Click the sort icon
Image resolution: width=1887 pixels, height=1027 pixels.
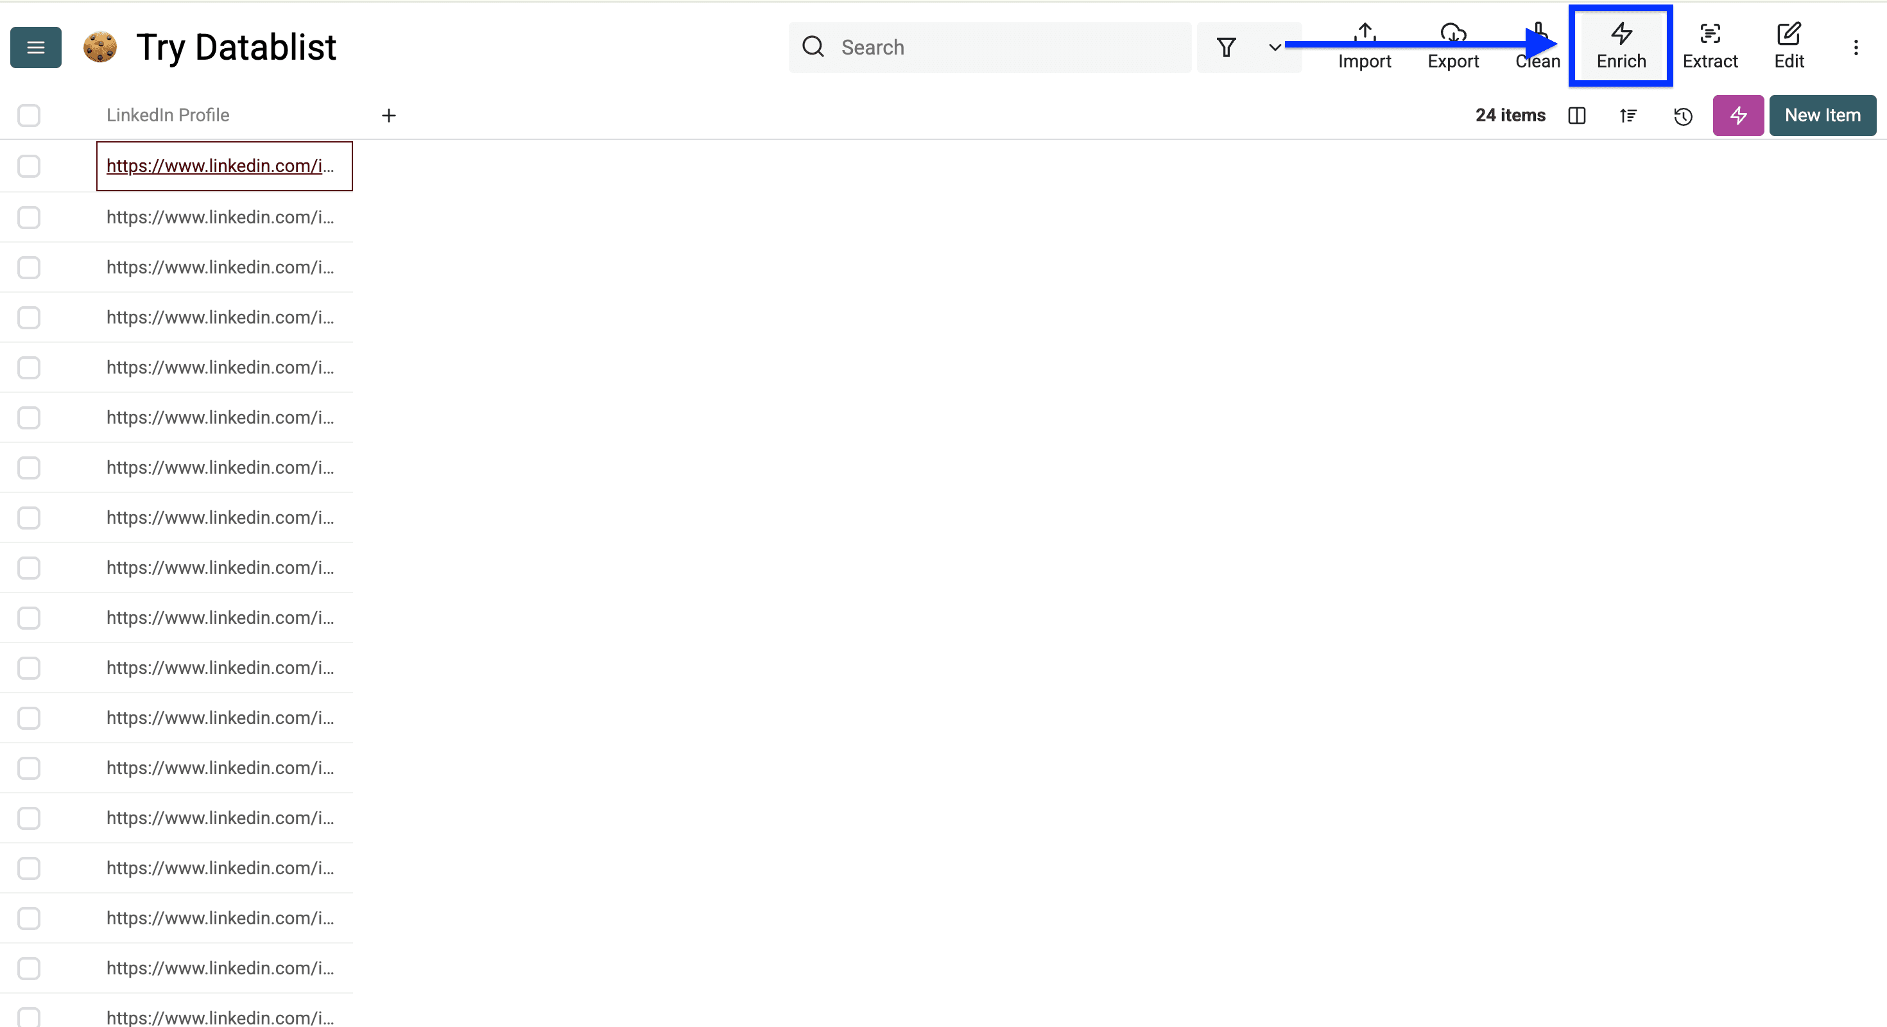coord(1628,116)
